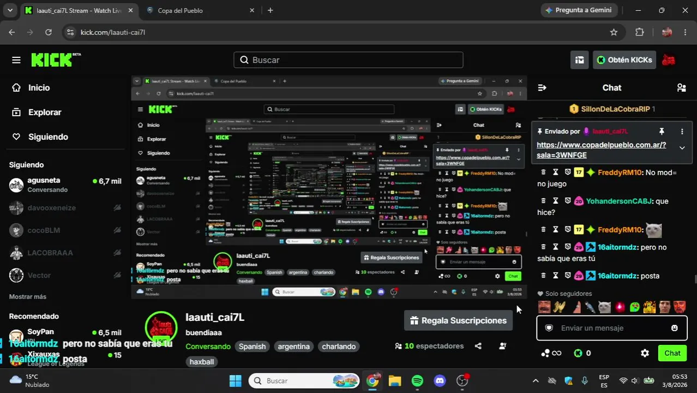Click the SillonDeLaCobraRIP top gifter name

click(615, 109)
